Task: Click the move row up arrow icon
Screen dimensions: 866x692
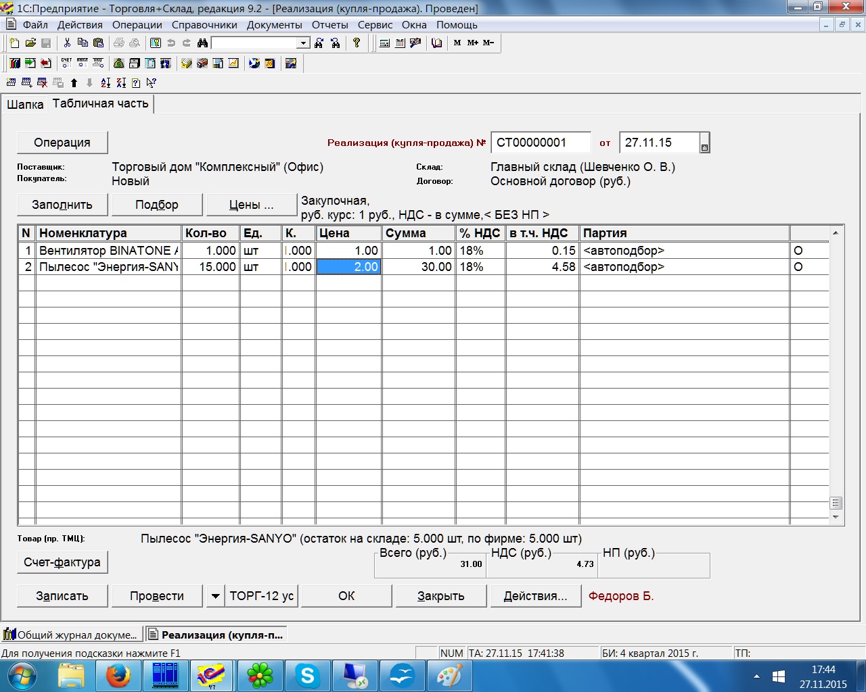Action: [74, 83]
